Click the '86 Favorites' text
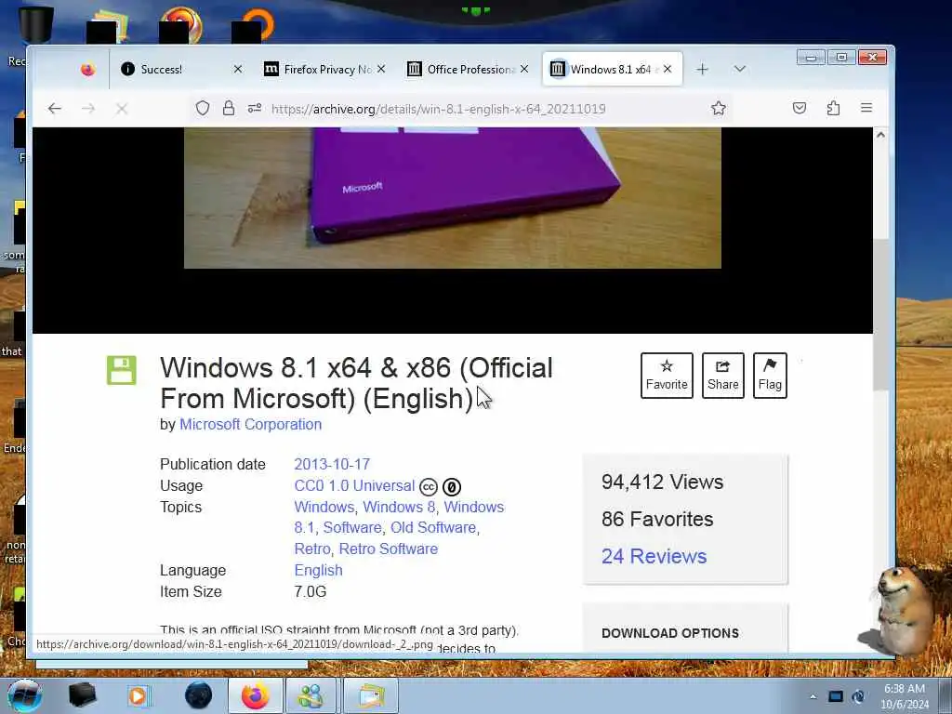 click(657, 519)
